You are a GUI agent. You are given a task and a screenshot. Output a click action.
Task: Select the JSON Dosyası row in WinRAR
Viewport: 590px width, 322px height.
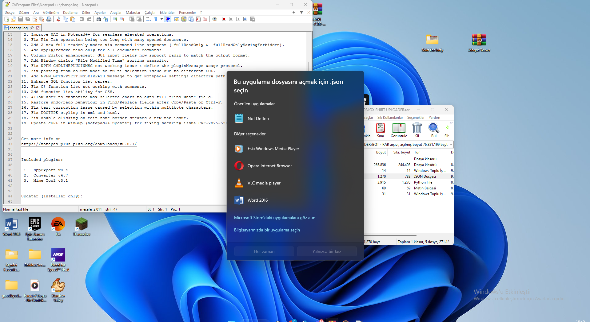(409, 177)
